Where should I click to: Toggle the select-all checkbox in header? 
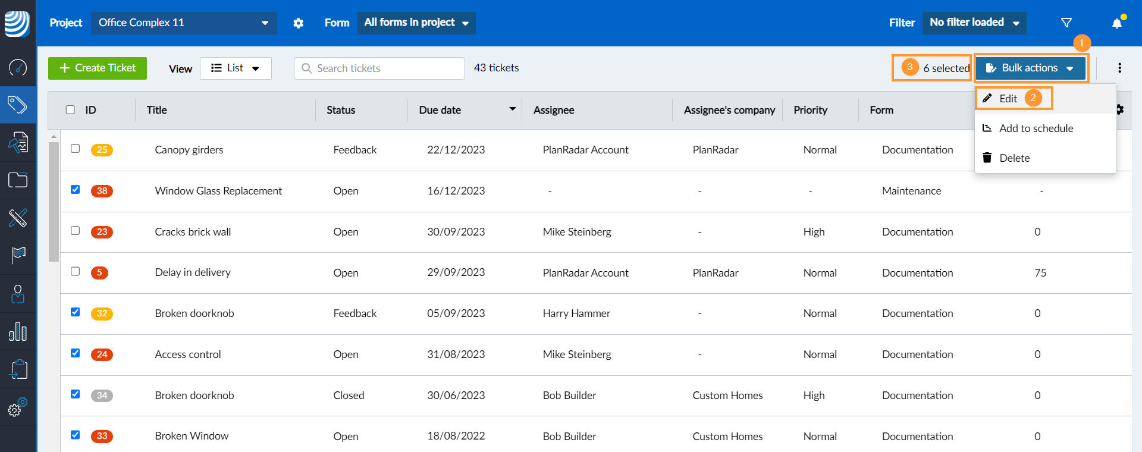(x=70, y=110)
